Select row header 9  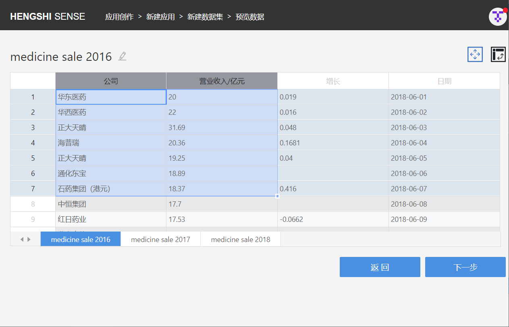[x=33, y=219]
